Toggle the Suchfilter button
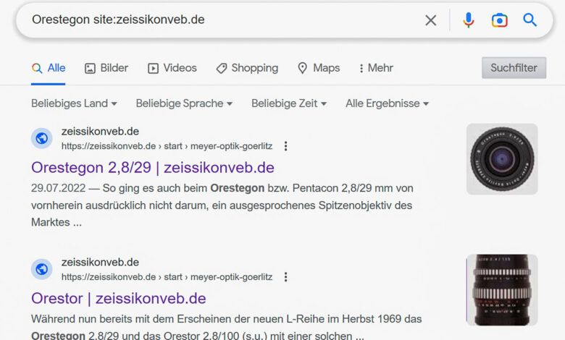The image size is (565, 340). pyautogui.click(x=514, y=68)
